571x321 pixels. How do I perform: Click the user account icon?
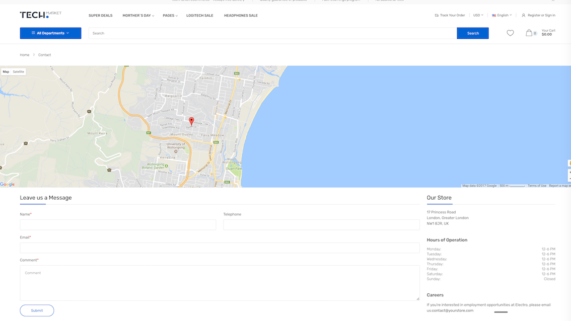pos(524,15)
